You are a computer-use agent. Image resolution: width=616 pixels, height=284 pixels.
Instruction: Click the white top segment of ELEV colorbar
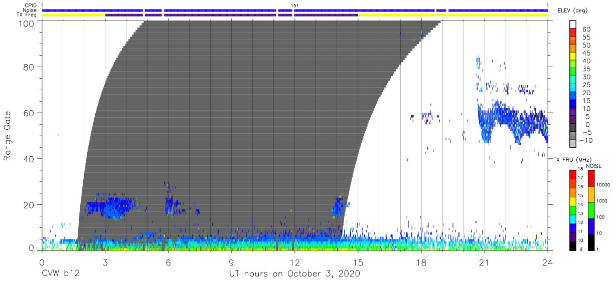[x=573, y=25]
